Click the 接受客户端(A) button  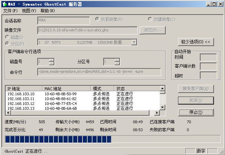[196, 89]
